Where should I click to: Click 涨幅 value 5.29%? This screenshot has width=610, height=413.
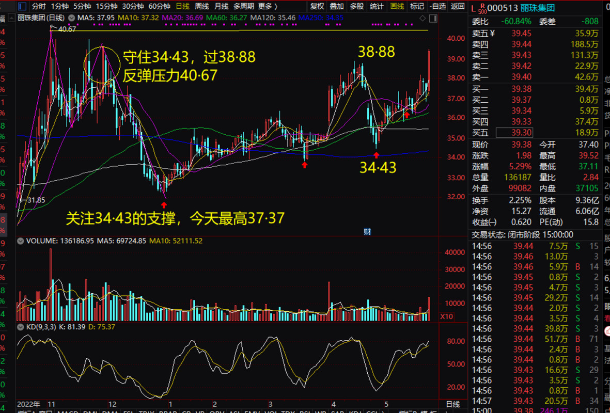[520, 166]
